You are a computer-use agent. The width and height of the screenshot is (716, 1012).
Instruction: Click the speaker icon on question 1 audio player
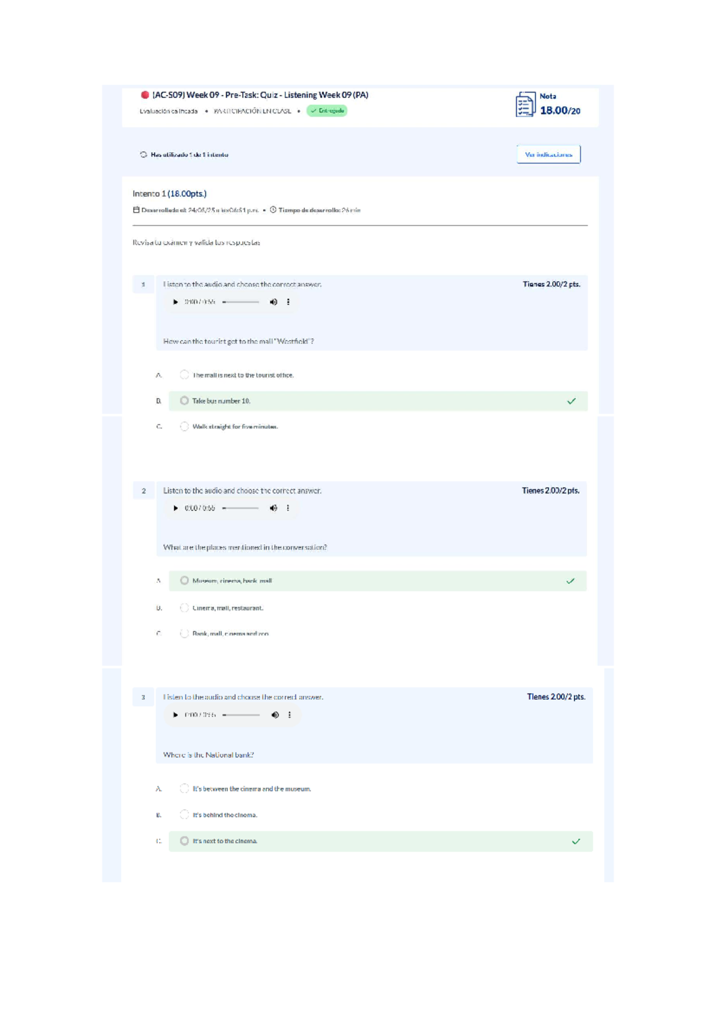273,302
